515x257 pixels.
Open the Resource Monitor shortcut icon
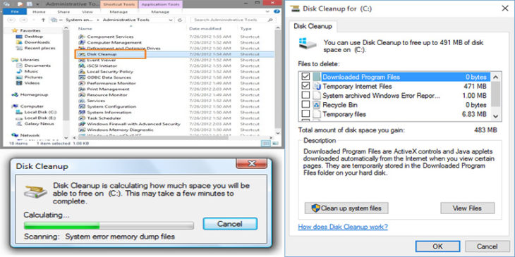click(82, 95)
